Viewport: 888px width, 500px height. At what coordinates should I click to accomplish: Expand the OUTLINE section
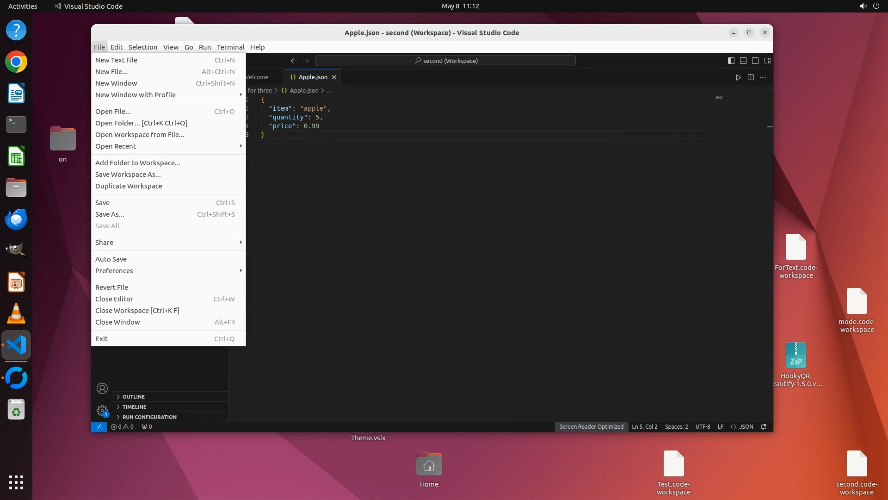point(134,397)
